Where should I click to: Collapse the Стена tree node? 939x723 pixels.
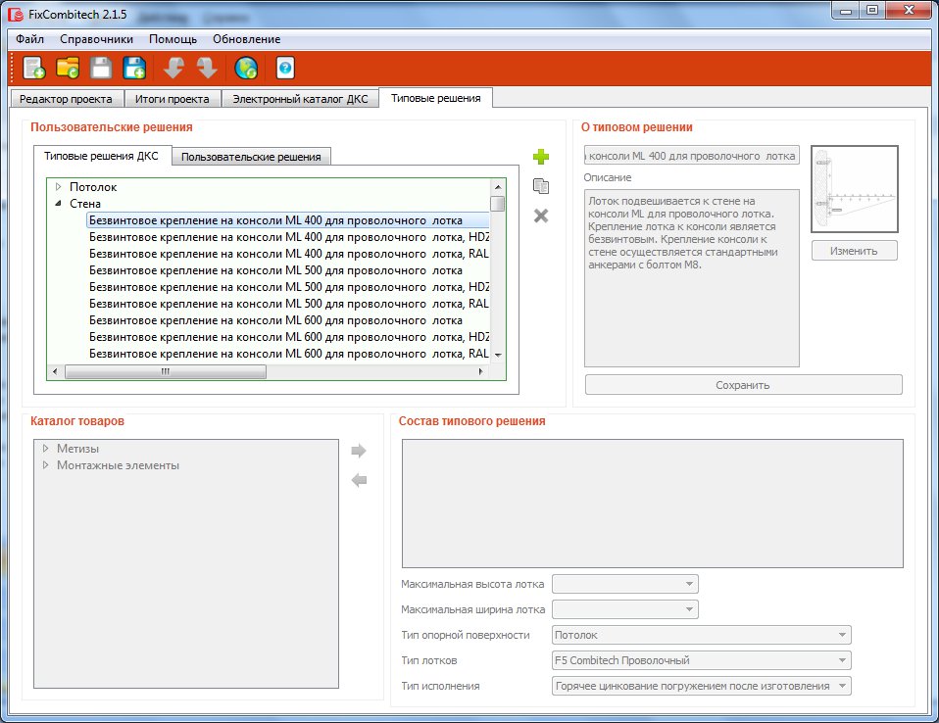[x=59, y=204]
